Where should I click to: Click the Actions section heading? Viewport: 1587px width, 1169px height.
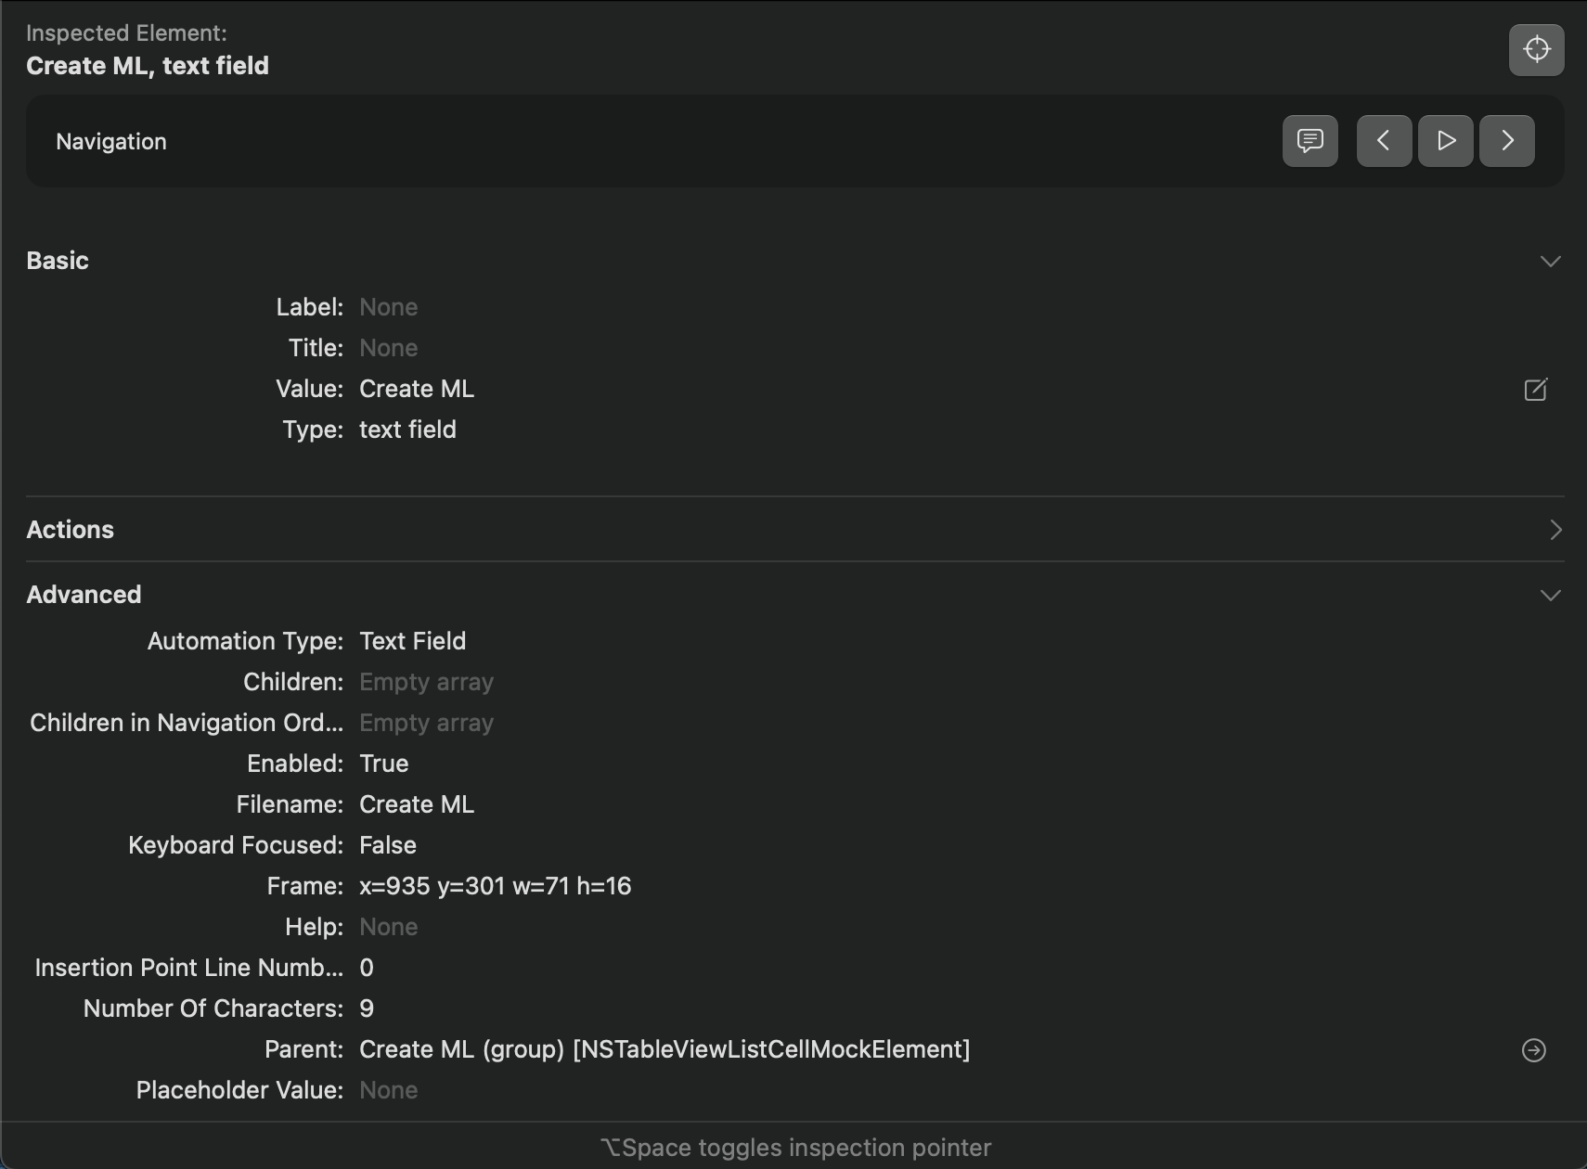point(71,530)
